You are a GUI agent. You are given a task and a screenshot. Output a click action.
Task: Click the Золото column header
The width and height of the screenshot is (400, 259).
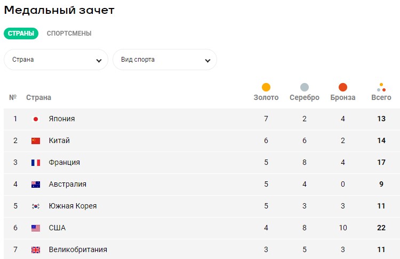click(266, 98)
